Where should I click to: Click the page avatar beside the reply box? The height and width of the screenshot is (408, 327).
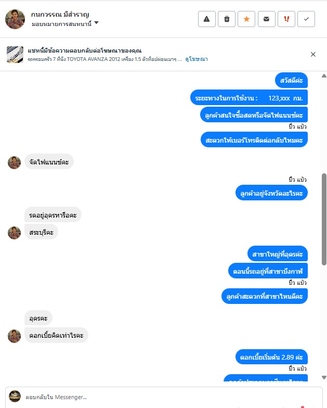[x=15, y=397]
